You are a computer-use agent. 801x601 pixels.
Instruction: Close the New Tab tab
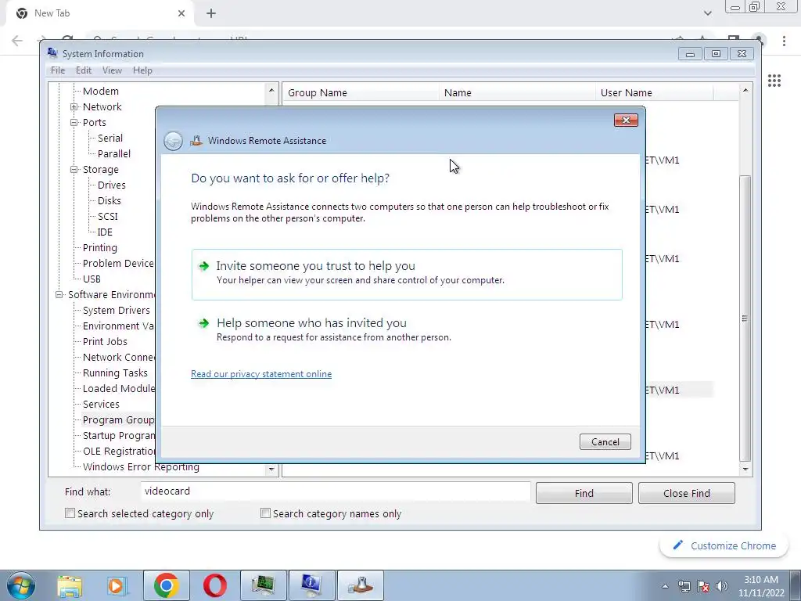(x=181, y=13)
